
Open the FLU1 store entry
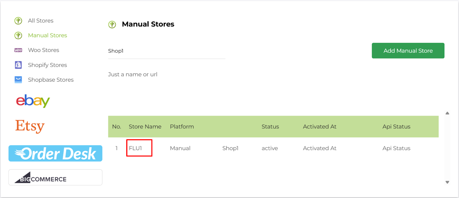click(x=135, y=148)
